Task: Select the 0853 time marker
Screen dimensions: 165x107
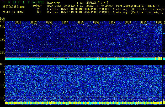Action: (x=49, y=22)
